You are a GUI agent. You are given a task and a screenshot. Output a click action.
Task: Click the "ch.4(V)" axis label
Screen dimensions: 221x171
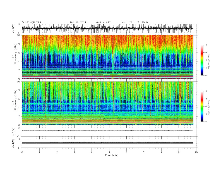click(x=13, y=144)
